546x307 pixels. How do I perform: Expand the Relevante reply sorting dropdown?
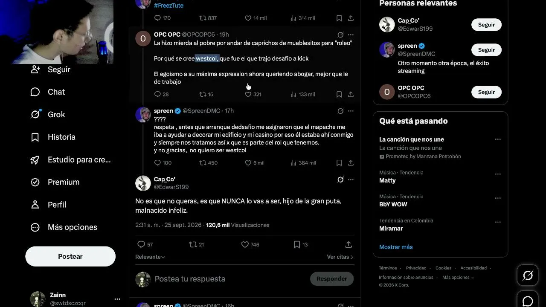(x=150, y=257)
